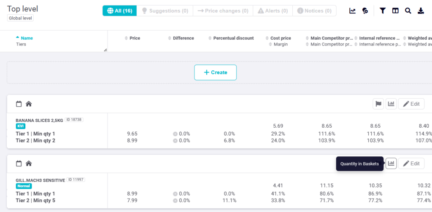Click the Create button
This screenshot has width=432, height=212.
(x=216, y=72)
